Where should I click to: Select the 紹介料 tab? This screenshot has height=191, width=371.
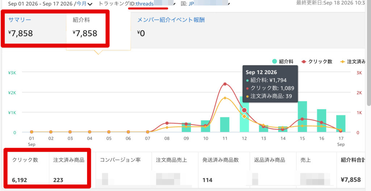point(86,28)
